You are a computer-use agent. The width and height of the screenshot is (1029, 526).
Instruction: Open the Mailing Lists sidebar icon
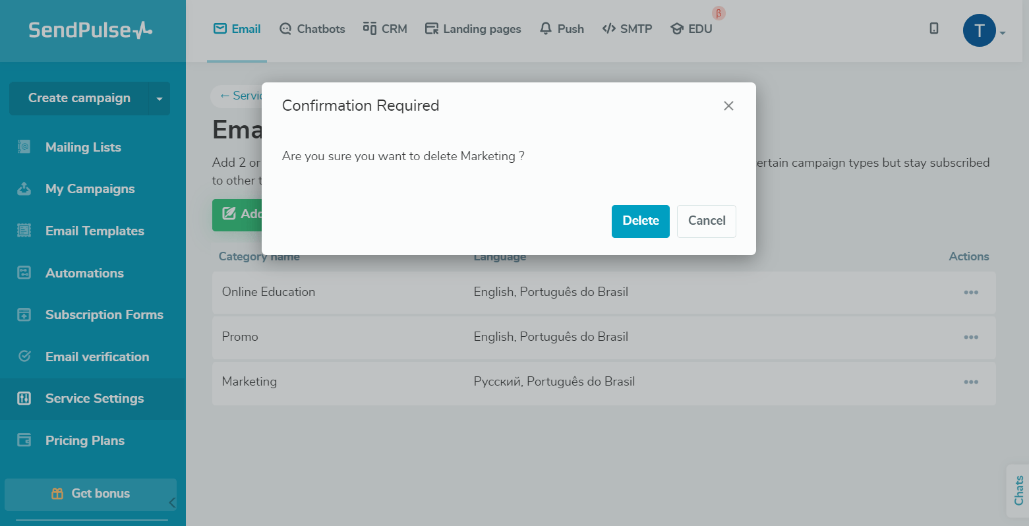(24, 147)
